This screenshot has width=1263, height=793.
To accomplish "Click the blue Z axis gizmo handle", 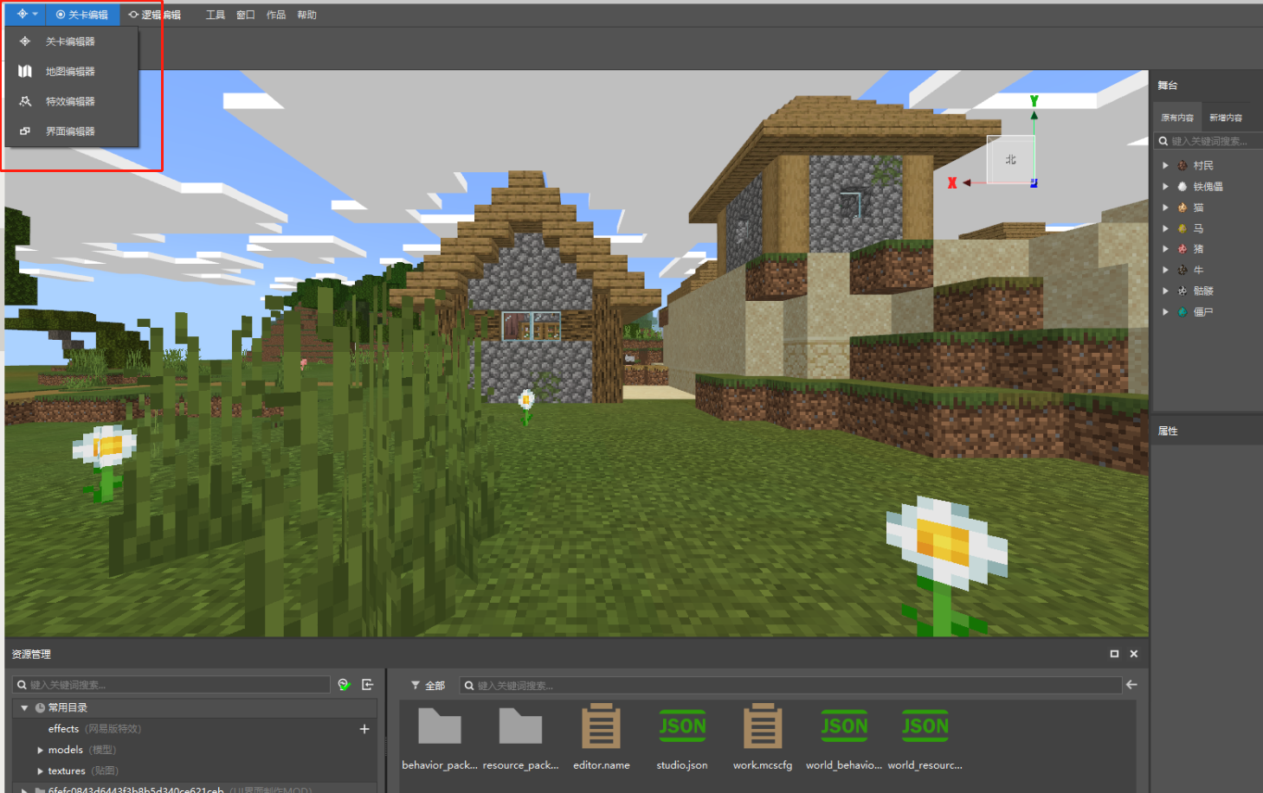I will pyautogui.click(x=1034, y=183).
